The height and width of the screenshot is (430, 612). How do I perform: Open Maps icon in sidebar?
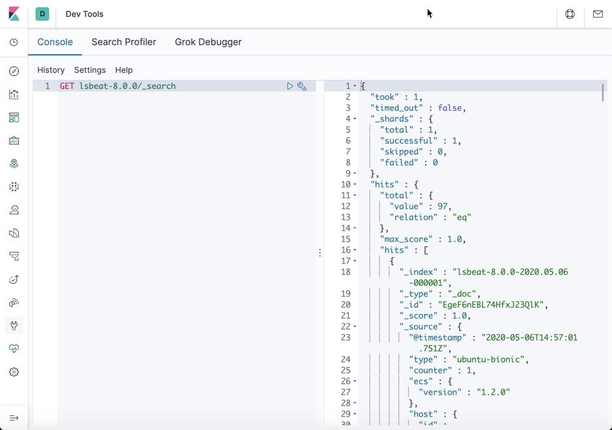14,164
